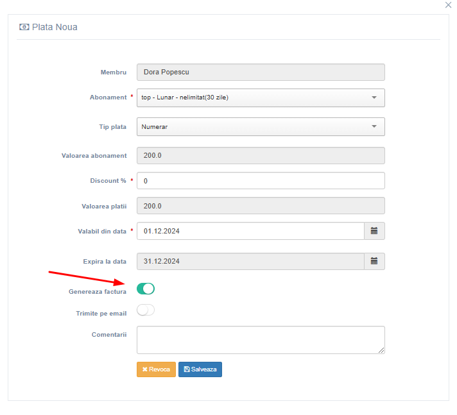The height and width of the screenshot is (415, 457).
Task: Click the money icon beside Plata Noua
Action: (x=24, y=27)
